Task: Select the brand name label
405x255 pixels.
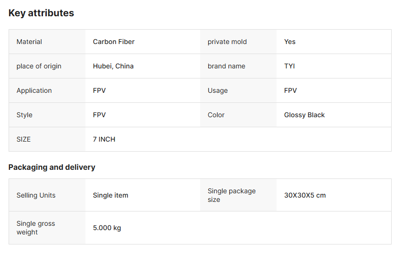Action: [226, 66]
